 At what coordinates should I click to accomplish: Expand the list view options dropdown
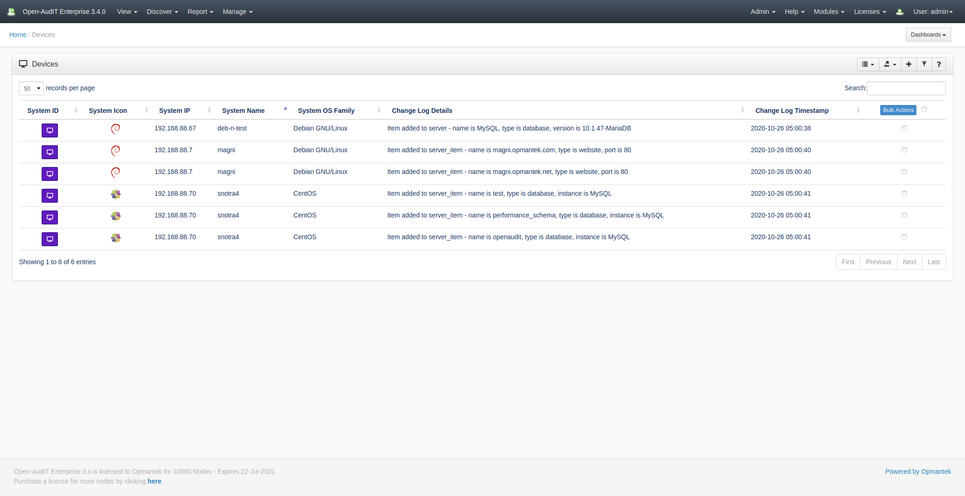[x=868, y=64]
